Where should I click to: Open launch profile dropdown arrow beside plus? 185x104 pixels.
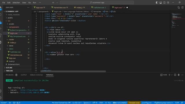pos(172,75)
